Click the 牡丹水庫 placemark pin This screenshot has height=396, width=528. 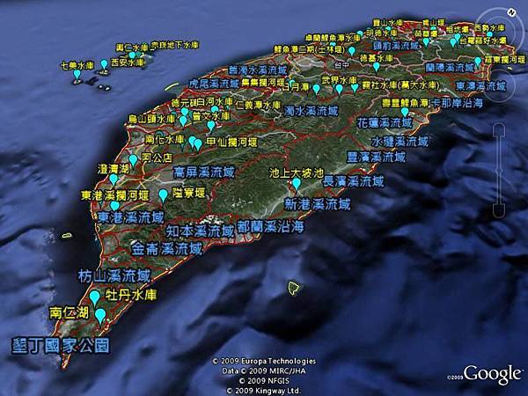95,298
